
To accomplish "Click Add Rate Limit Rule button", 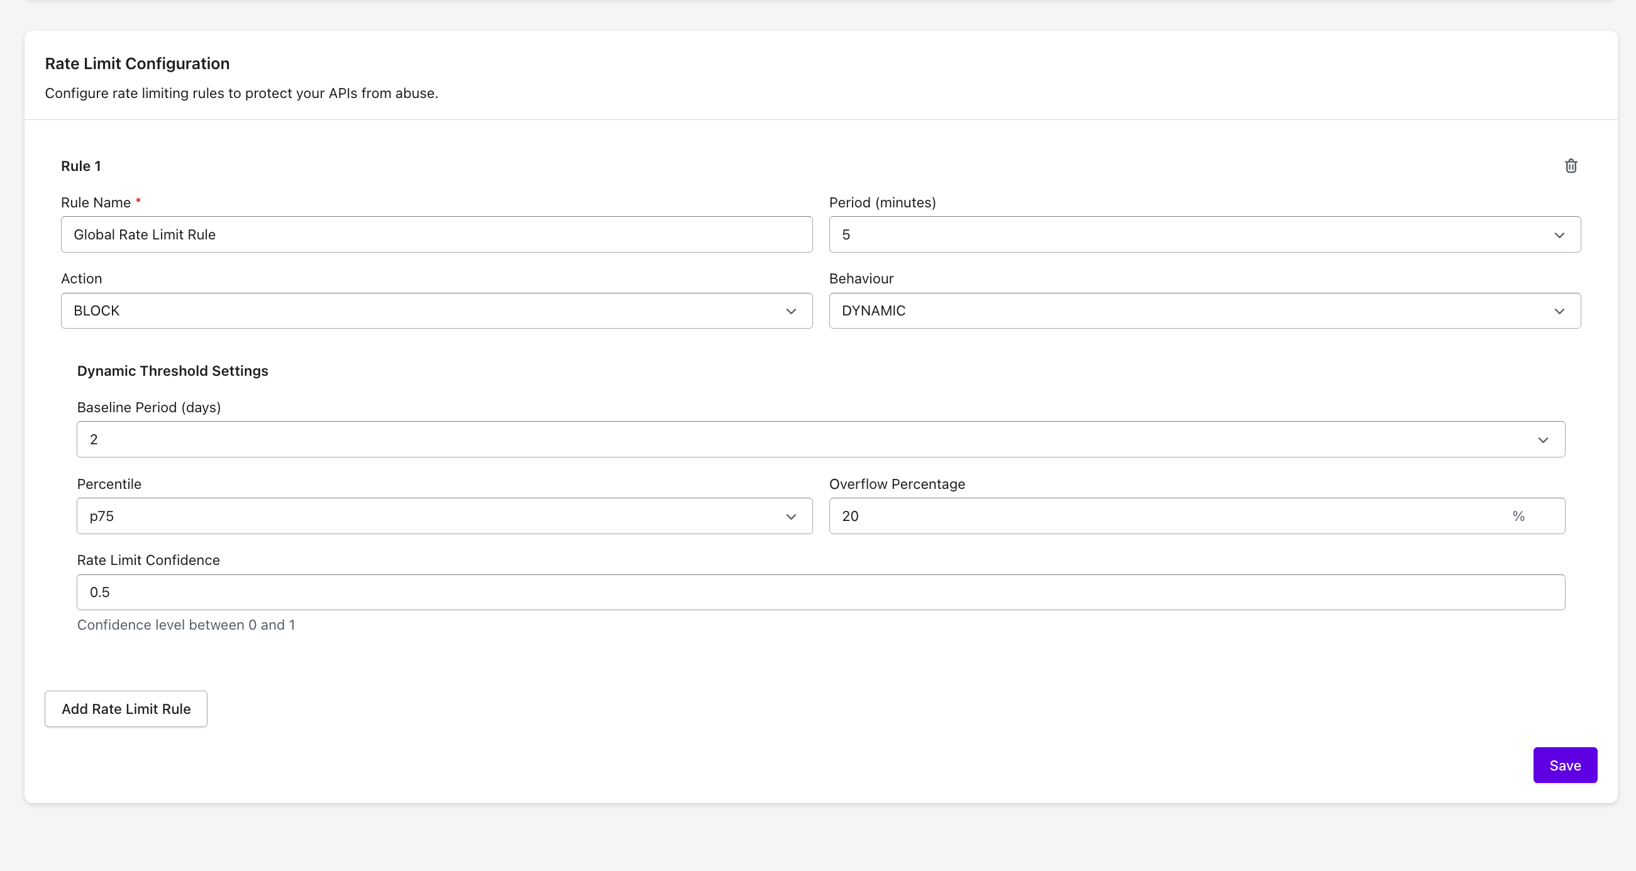I will point(126,709).
